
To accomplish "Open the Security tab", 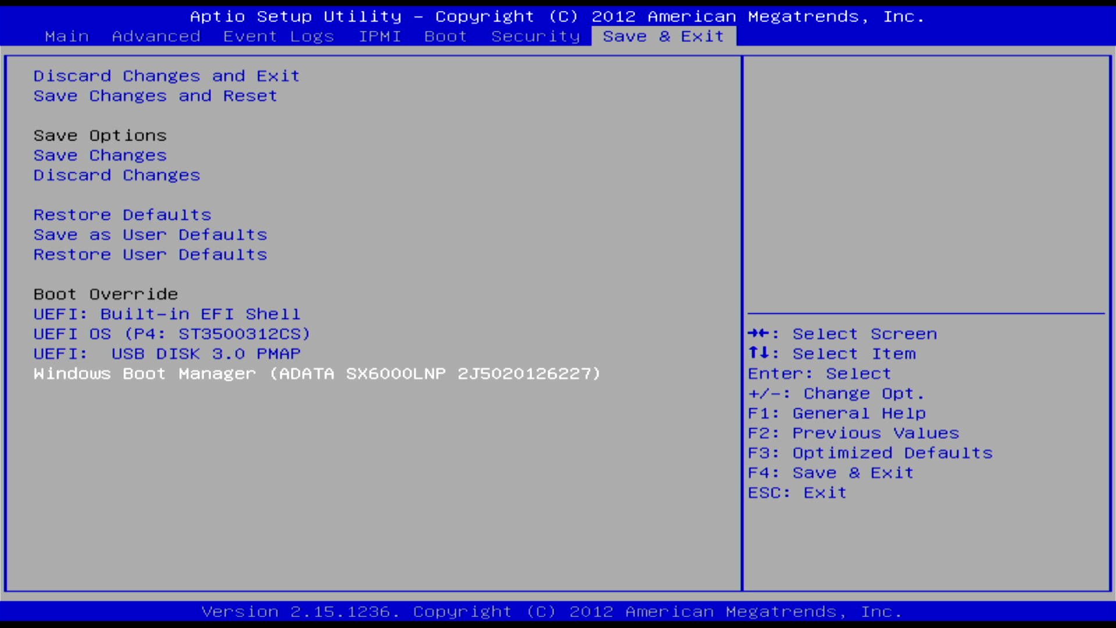I will [x=535, y=36].
